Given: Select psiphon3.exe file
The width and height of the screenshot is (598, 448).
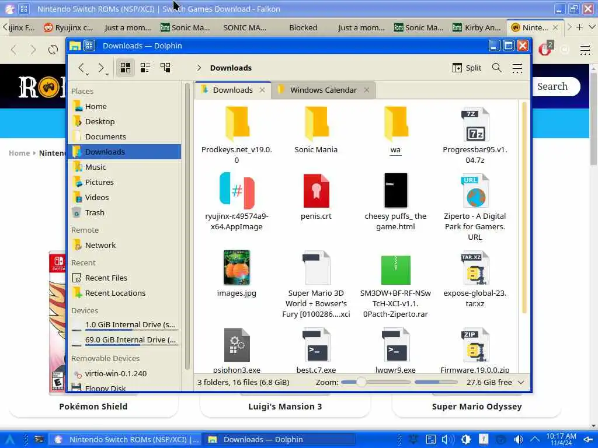Looking at the screenshot, I should point(237,351).
